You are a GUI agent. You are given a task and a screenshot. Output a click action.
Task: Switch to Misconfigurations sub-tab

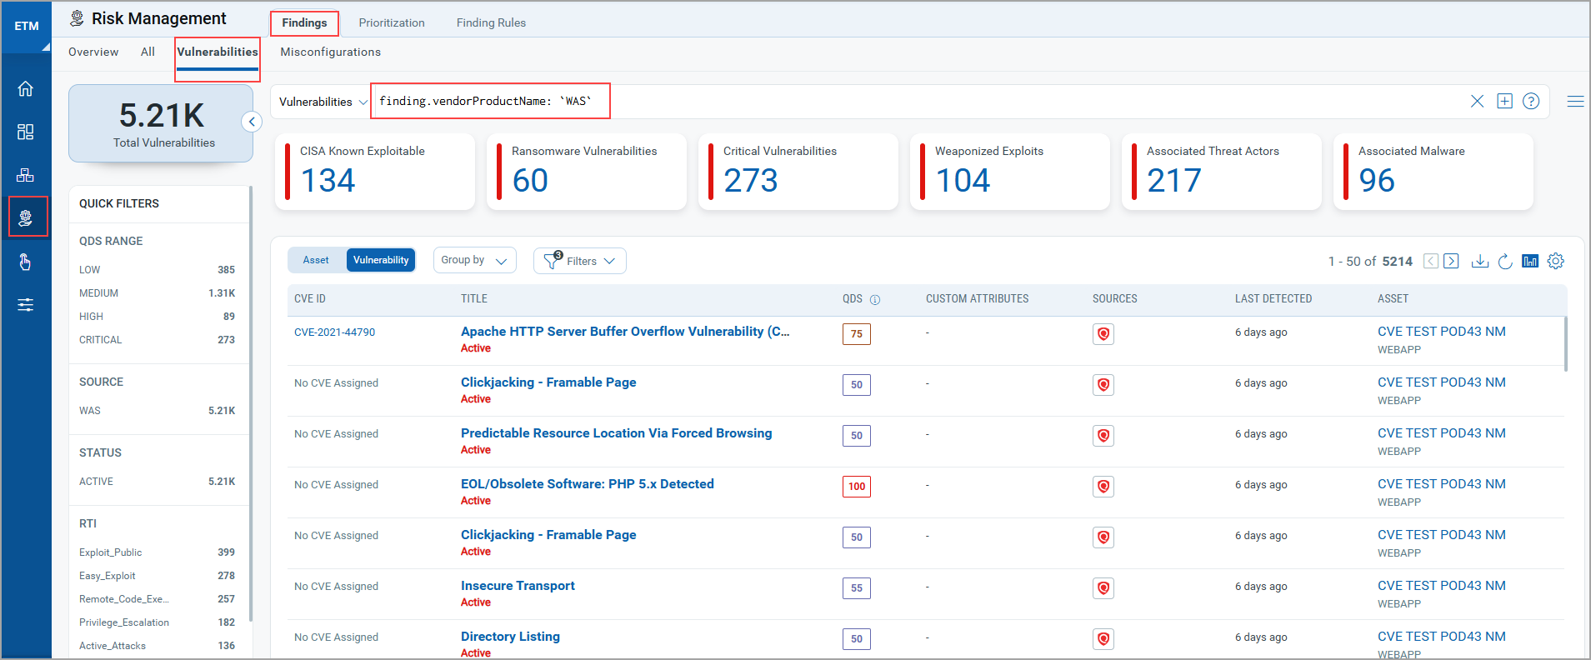331,52
